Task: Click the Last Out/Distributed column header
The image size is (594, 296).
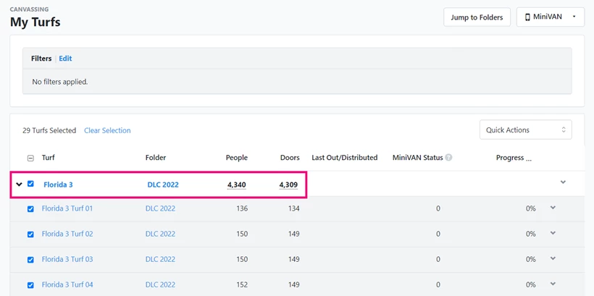Action: coord(344,158)
